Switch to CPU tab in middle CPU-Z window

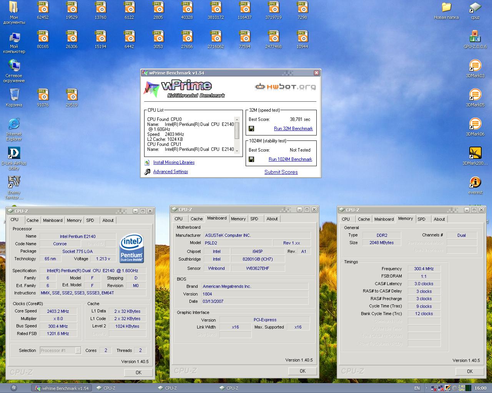pyautogui.click(x=178, y=219)
